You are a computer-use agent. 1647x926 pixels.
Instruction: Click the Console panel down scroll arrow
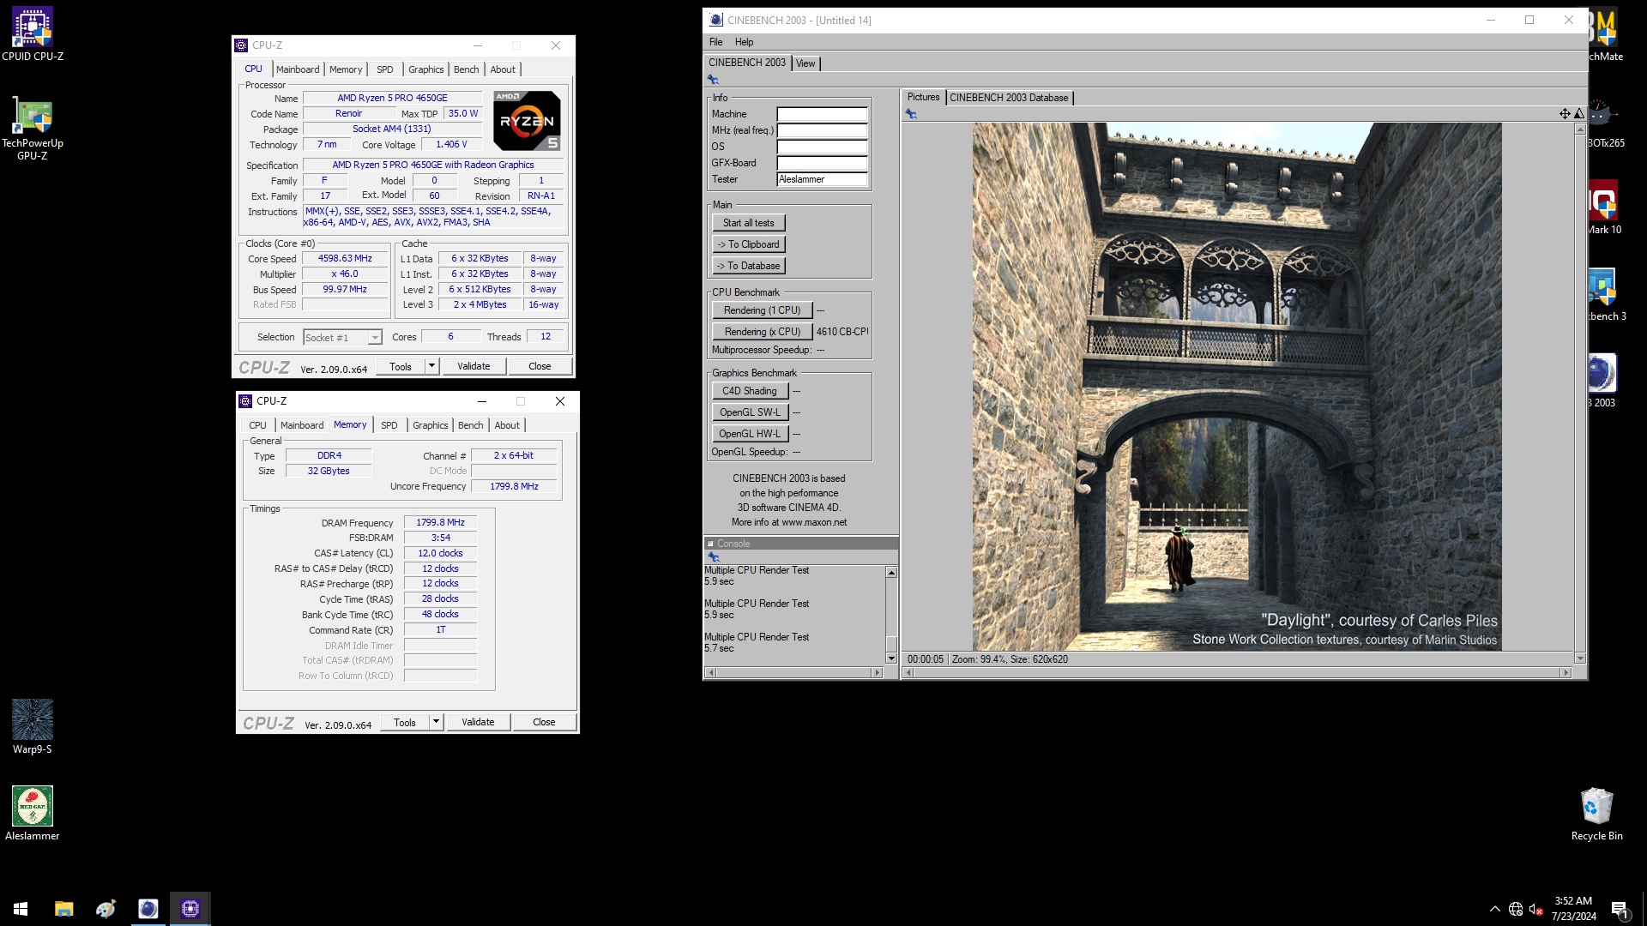(891, 658)
